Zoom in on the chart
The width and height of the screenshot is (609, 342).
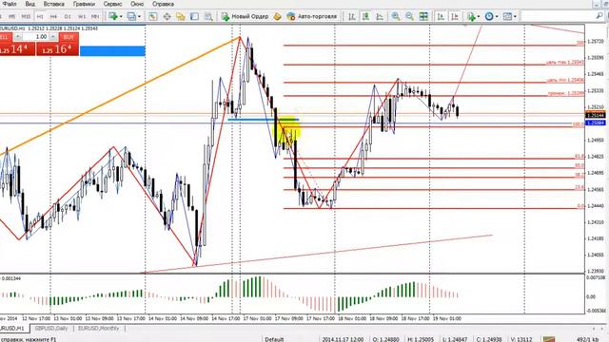pyautogui.click(x=396, y=16)
